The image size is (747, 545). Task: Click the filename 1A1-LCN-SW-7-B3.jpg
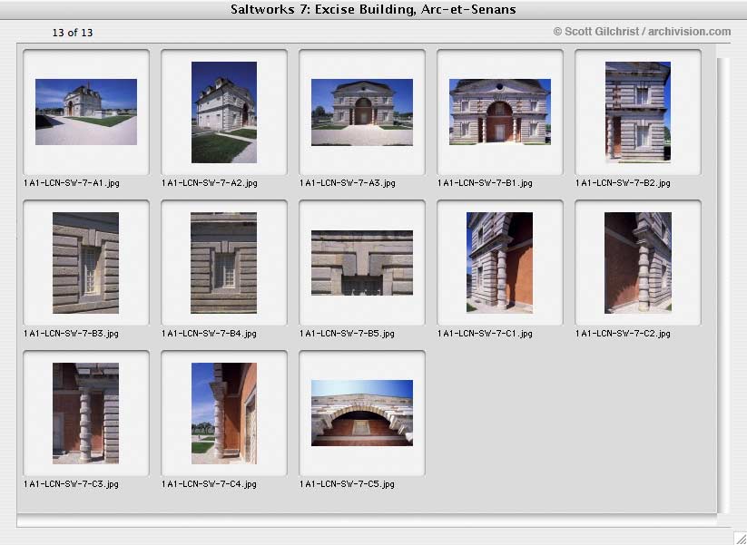click(71, 334)
